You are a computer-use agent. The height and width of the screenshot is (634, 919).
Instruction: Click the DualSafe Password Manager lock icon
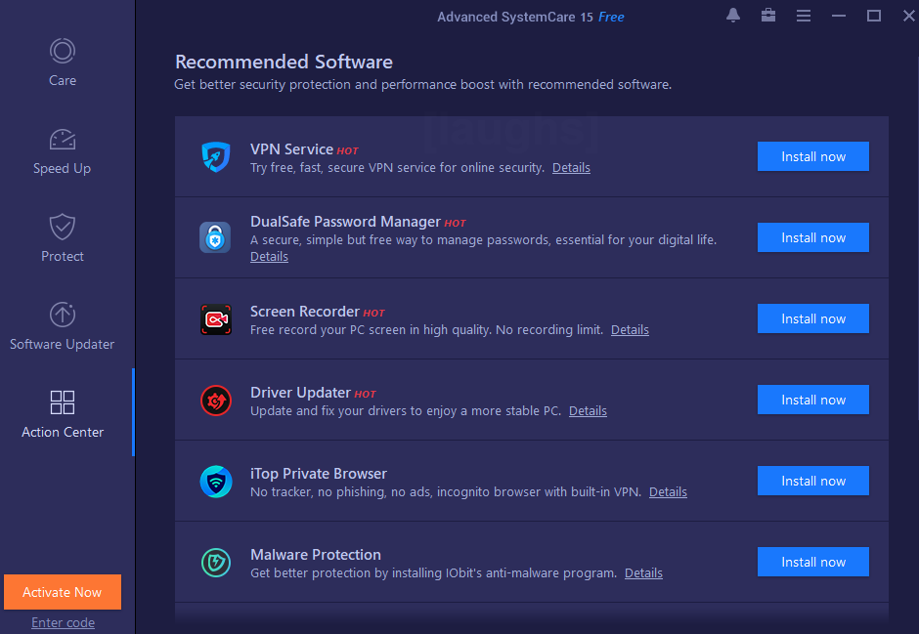(216, 237)
